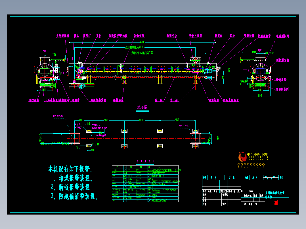Click table cell RV130-60-3
This screenshot has width=306, height=229.
click(158, 176)
